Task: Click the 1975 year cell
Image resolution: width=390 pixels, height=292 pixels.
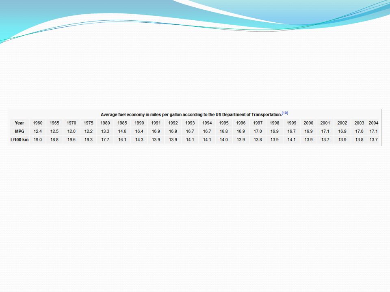Action: click(88, 123)
